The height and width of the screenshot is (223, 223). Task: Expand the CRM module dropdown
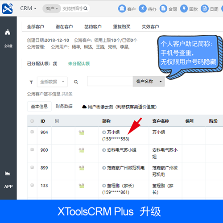pos(28,8)
